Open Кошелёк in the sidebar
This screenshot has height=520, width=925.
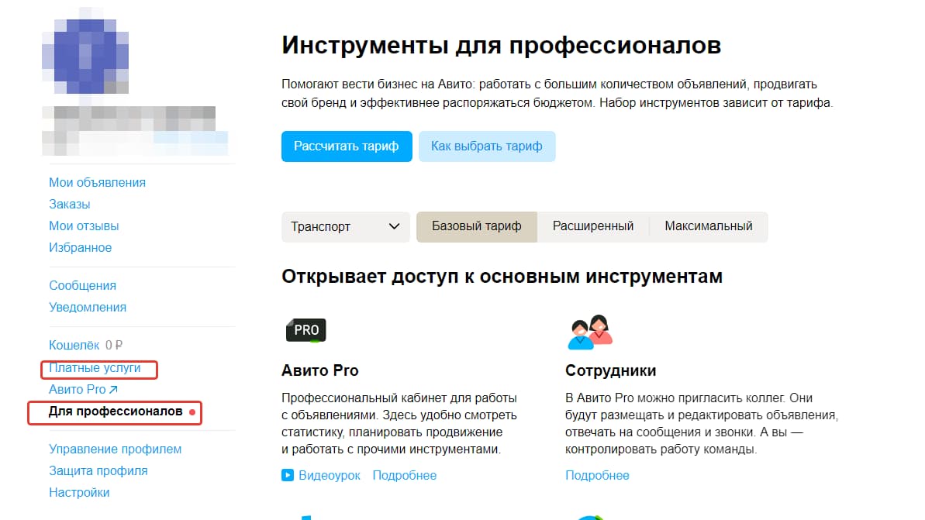click(74, 345)
